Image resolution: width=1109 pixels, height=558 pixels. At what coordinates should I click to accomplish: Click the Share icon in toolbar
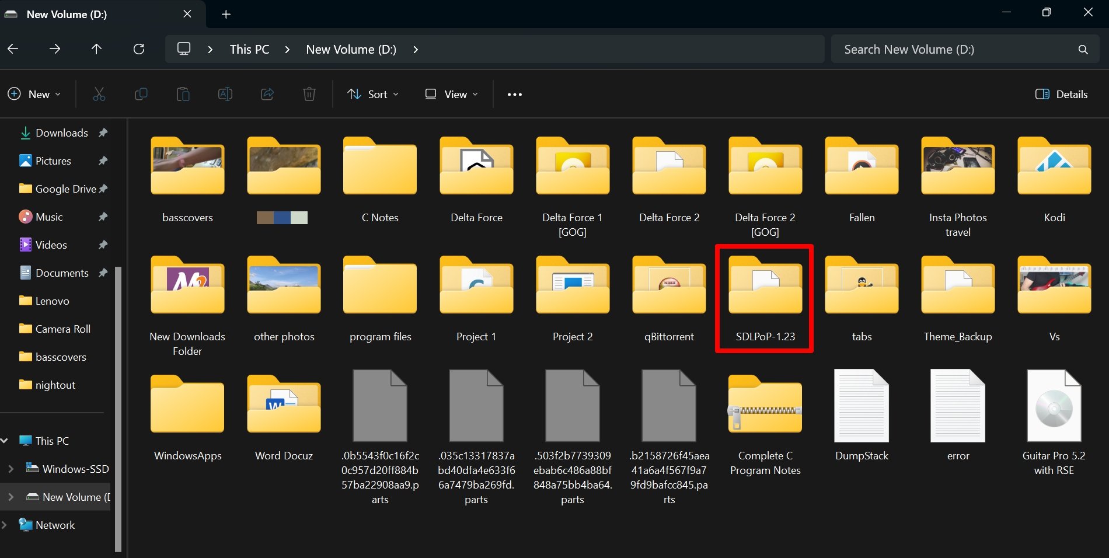(267, 94)
